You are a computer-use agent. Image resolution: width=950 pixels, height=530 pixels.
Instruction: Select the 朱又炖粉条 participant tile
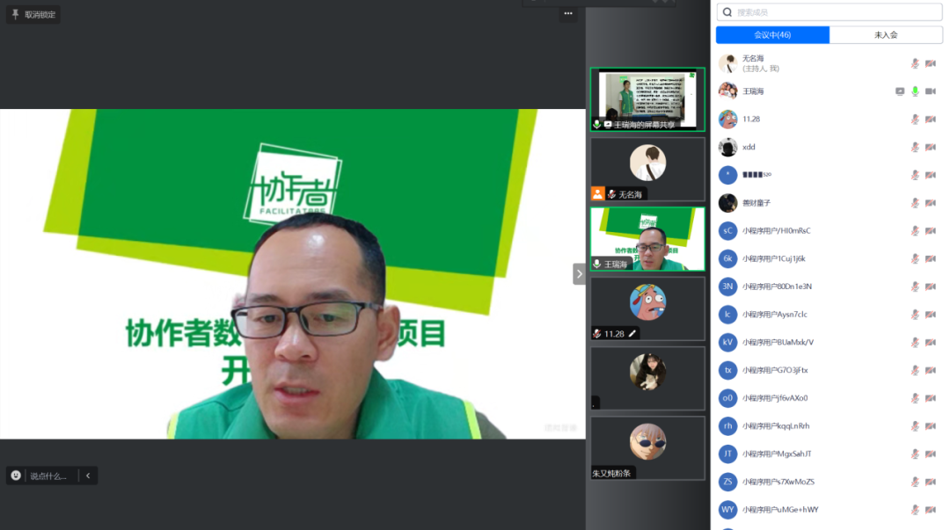tap(647, 447)
